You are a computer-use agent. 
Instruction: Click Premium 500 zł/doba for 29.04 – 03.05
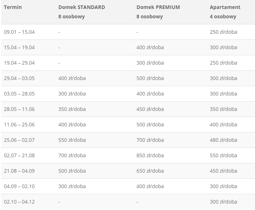point(150,78)
